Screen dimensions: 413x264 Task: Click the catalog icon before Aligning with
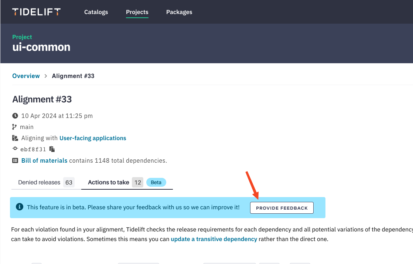(x=15, y=138)
